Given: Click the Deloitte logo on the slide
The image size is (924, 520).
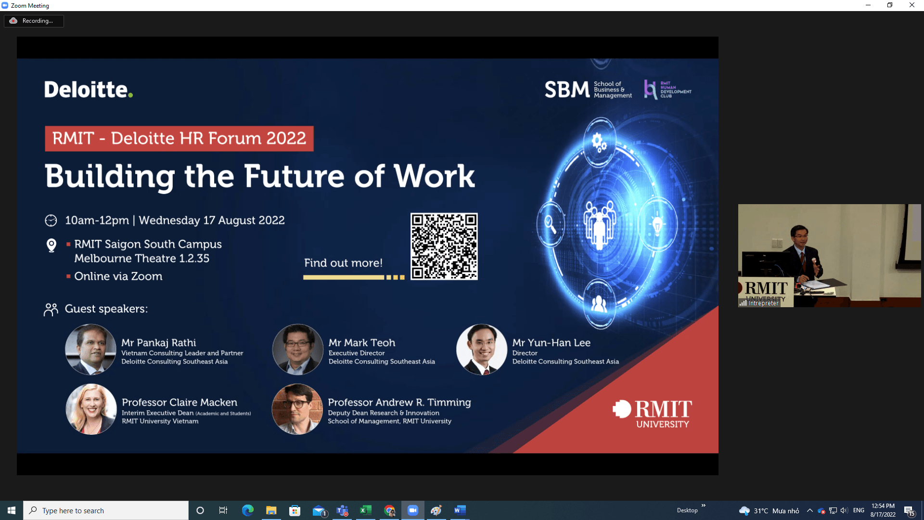Looking at the screenshot, I should click(x=89, y=90).
